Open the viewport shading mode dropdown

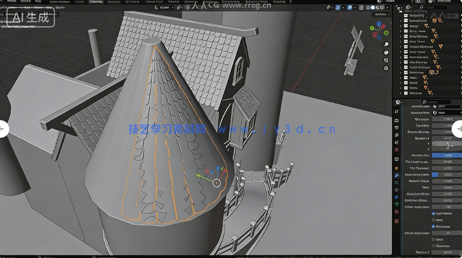click(x=388, y=7)
